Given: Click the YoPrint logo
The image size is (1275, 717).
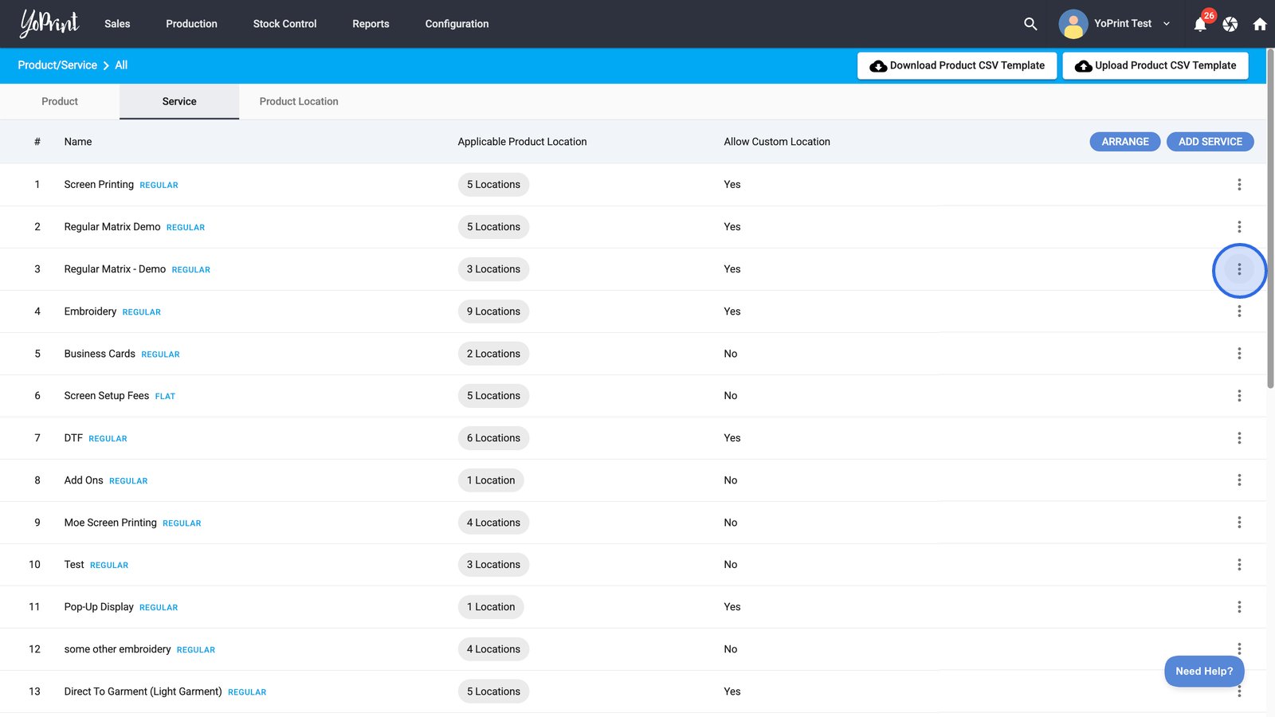Looking at the screenshot, I should pyautogui.click(x=49, y=24).
